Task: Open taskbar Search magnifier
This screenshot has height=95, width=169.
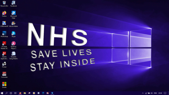Action: click(x=6, y=93)
